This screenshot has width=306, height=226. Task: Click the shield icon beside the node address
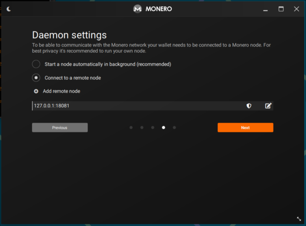(249, 106)
